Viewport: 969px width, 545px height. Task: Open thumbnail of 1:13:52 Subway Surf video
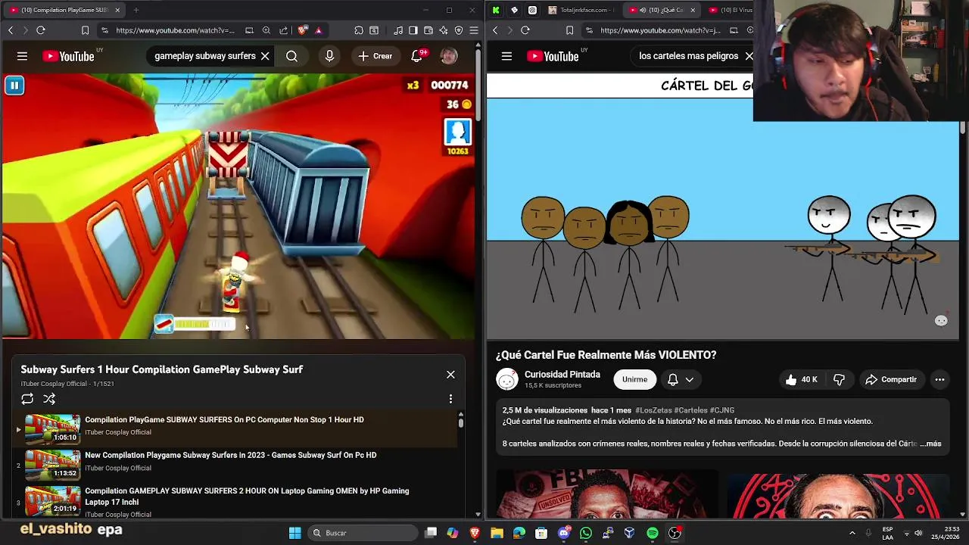pos(52,465)
